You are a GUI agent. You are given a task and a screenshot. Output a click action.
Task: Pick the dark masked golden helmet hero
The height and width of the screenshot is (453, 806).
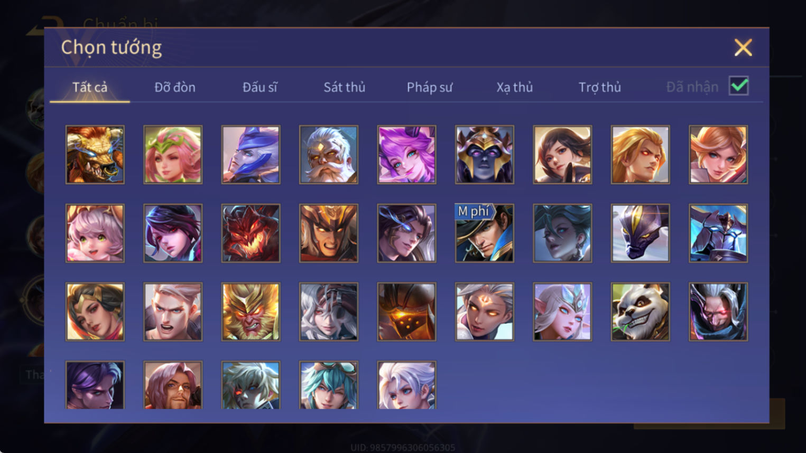(x=484, y=155)
